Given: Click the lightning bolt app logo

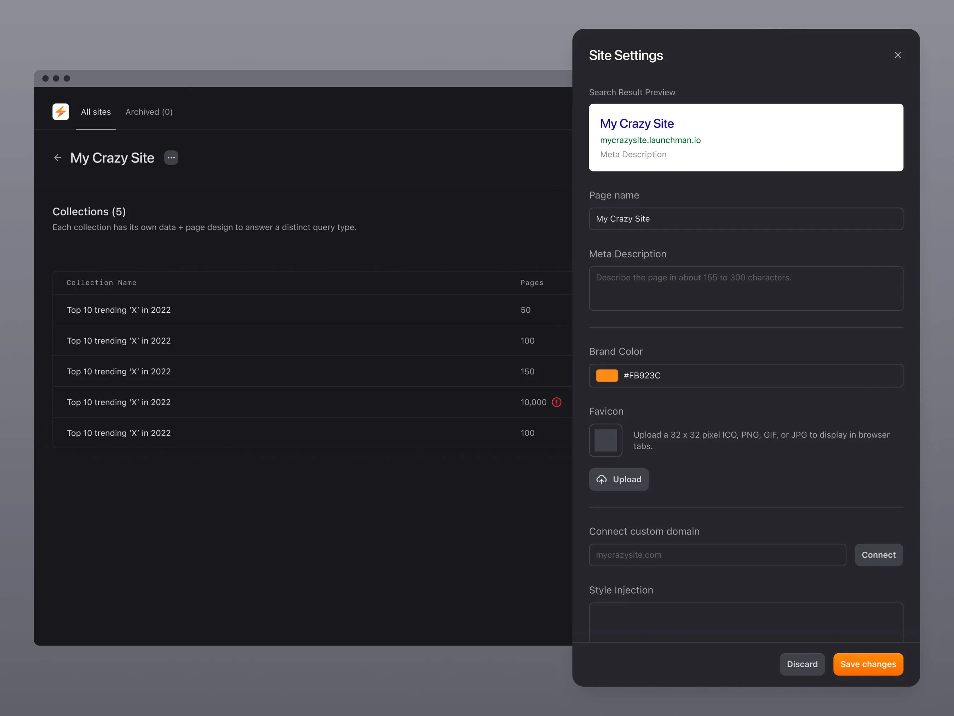Looking at the screenshot, I should tap(61, 112).
